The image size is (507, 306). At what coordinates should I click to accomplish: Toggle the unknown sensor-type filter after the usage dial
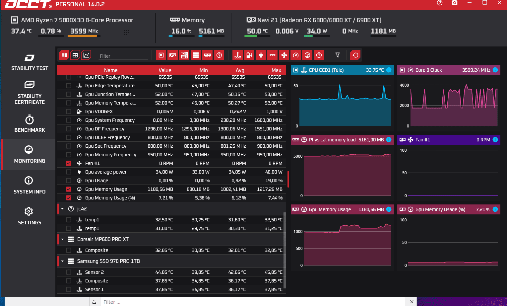319,55
